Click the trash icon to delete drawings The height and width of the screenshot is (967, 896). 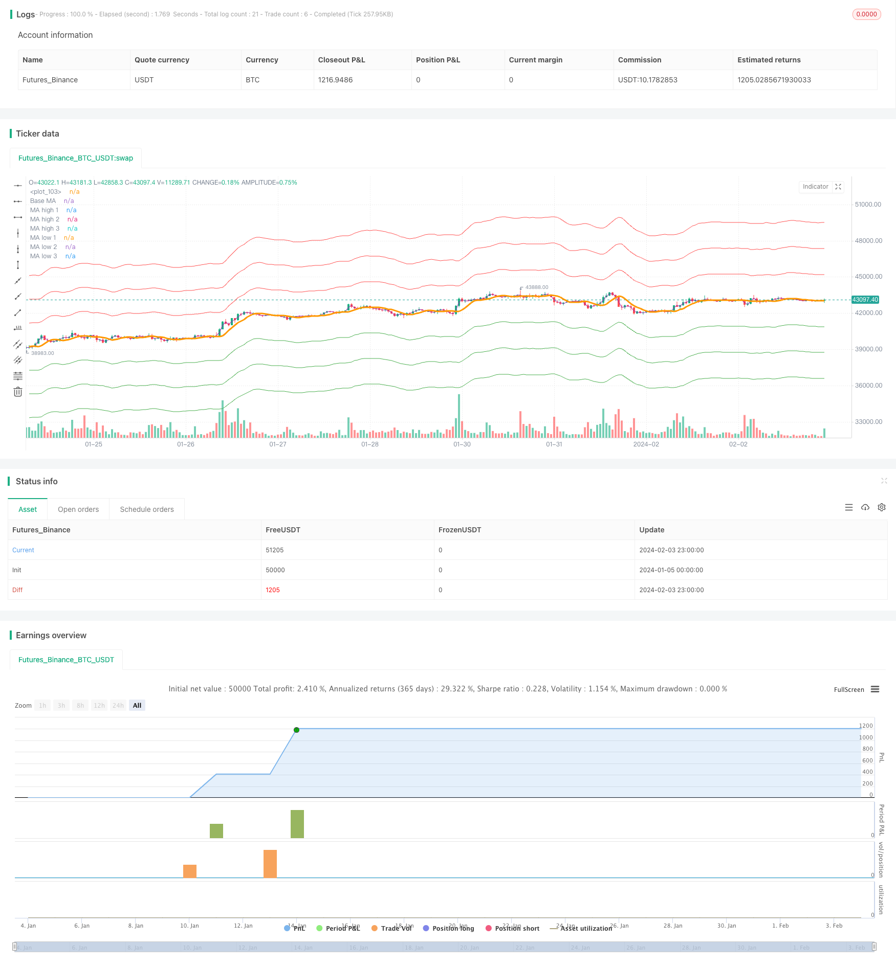point(18,392)
